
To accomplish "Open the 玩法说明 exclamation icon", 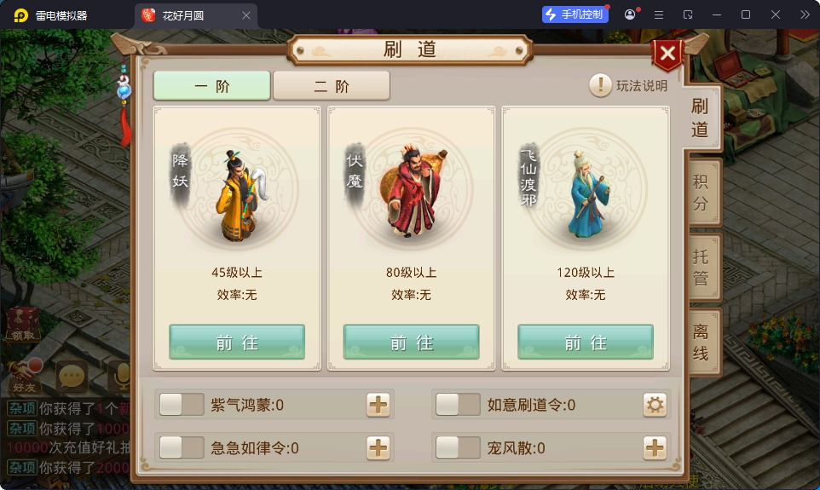I will pos(600,85).
